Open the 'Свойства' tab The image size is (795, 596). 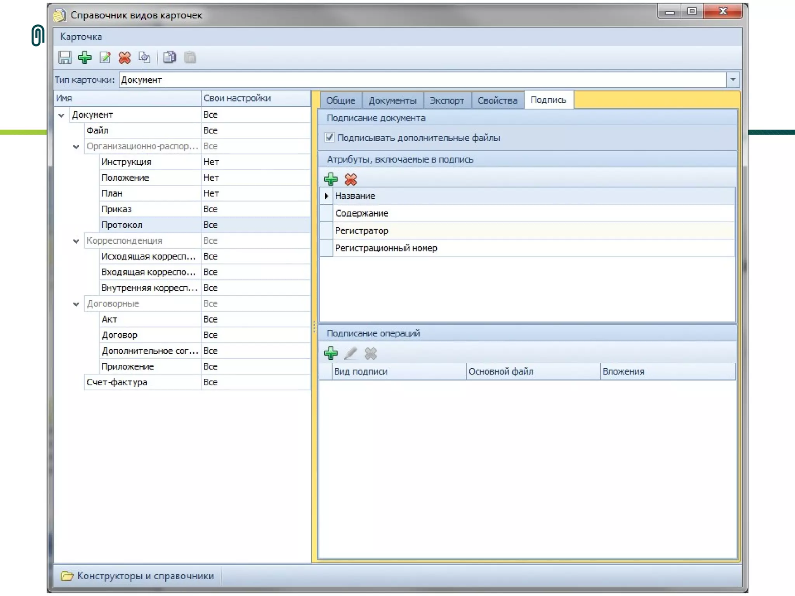pos(497,100)
